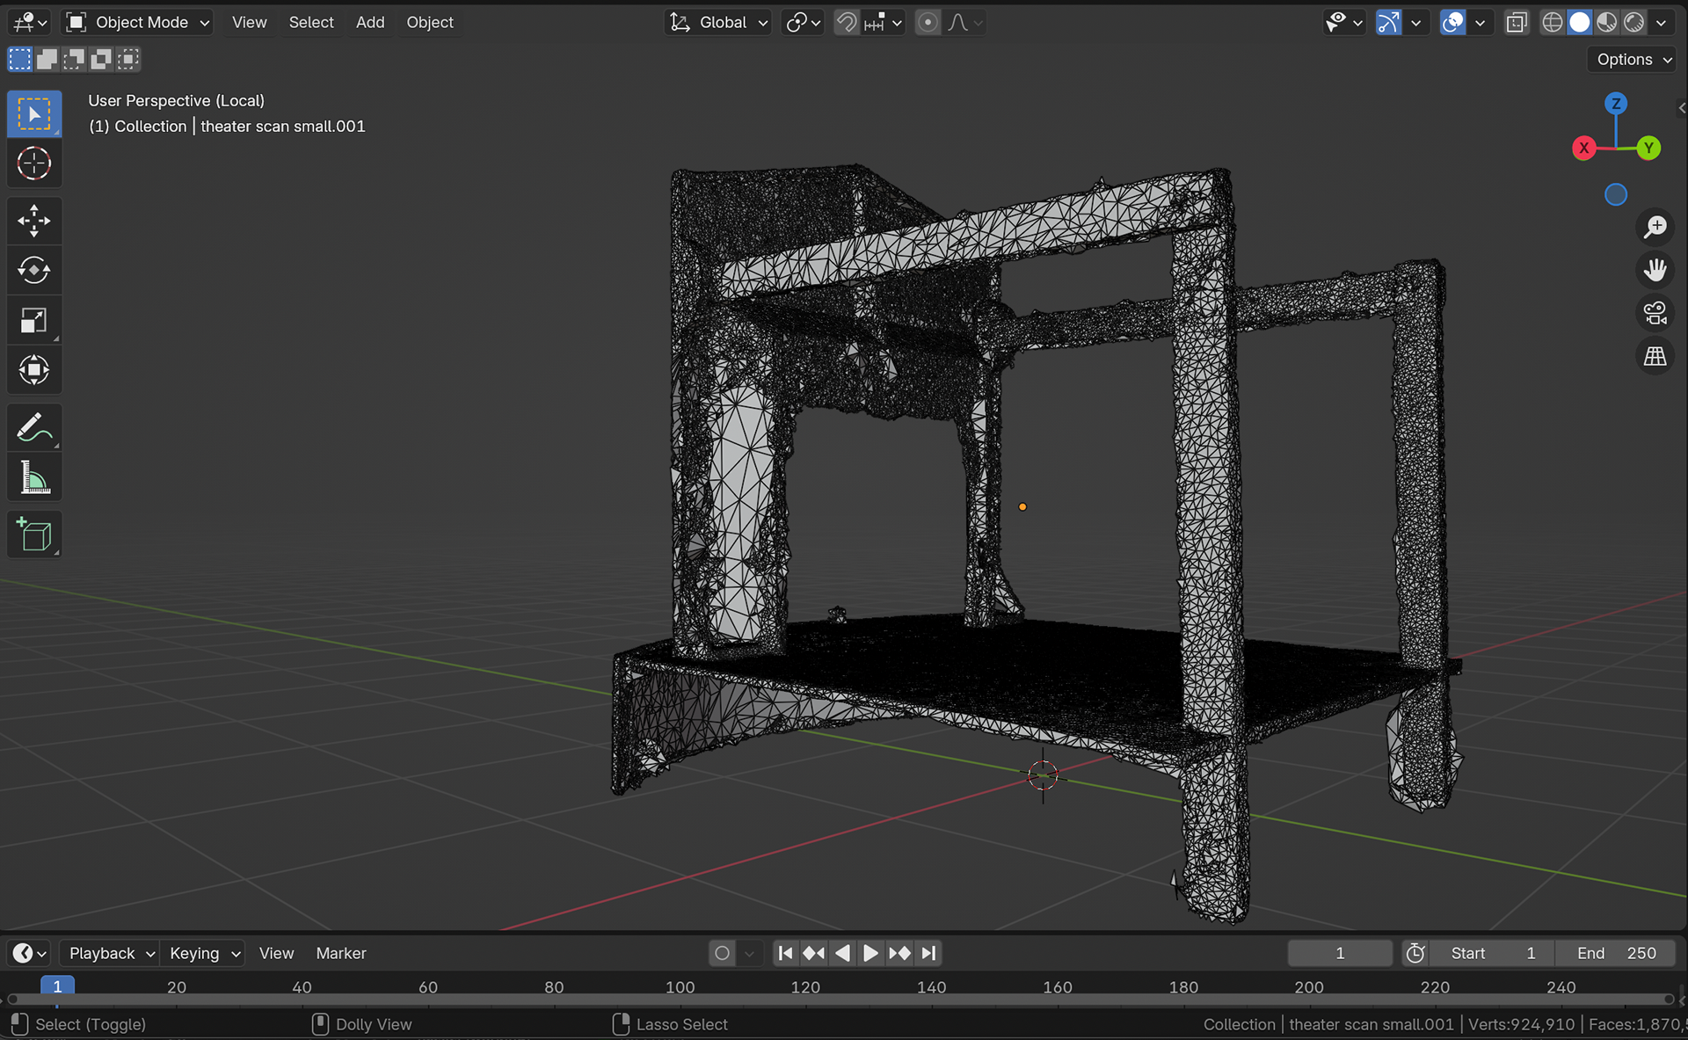Set selection mode to new selection

(x=19, y=59)
